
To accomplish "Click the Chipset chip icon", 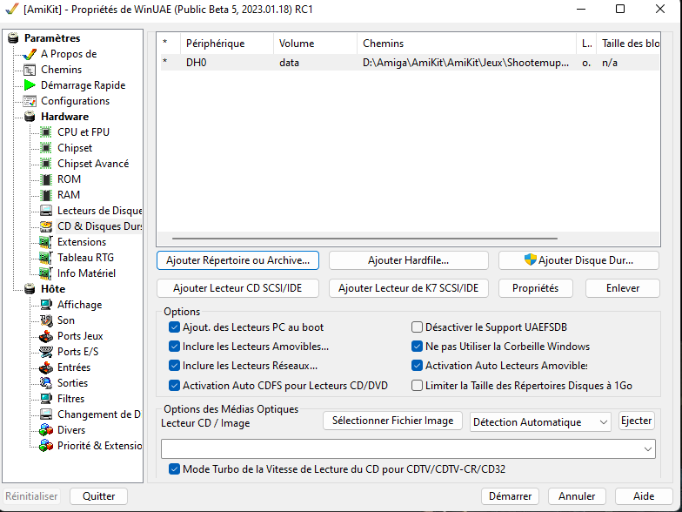I will (x=45, y=148).
